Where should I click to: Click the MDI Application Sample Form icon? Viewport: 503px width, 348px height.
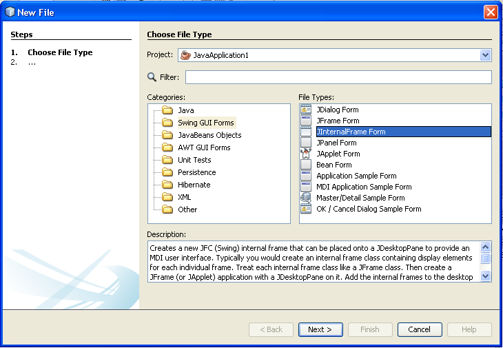306,187
